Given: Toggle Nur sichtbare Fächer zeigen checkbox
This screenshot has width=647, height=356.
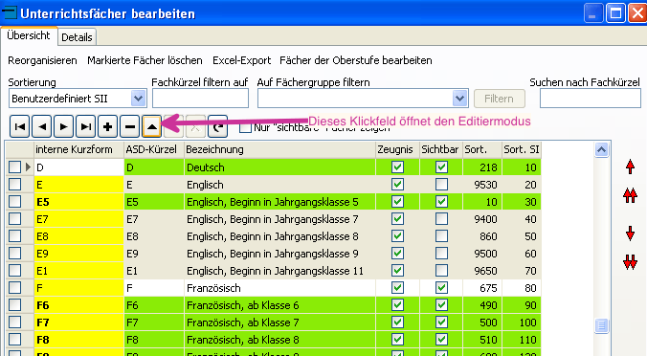Looking at the screenshot, I should point(245,127).
